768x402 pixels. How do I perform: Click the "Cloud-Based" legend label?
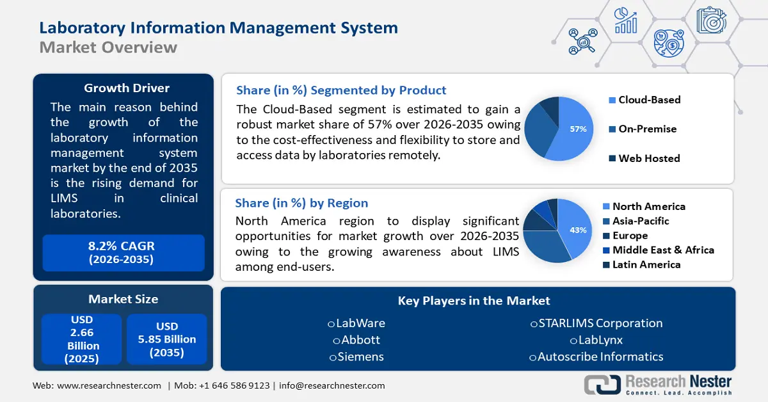(650, 100)
